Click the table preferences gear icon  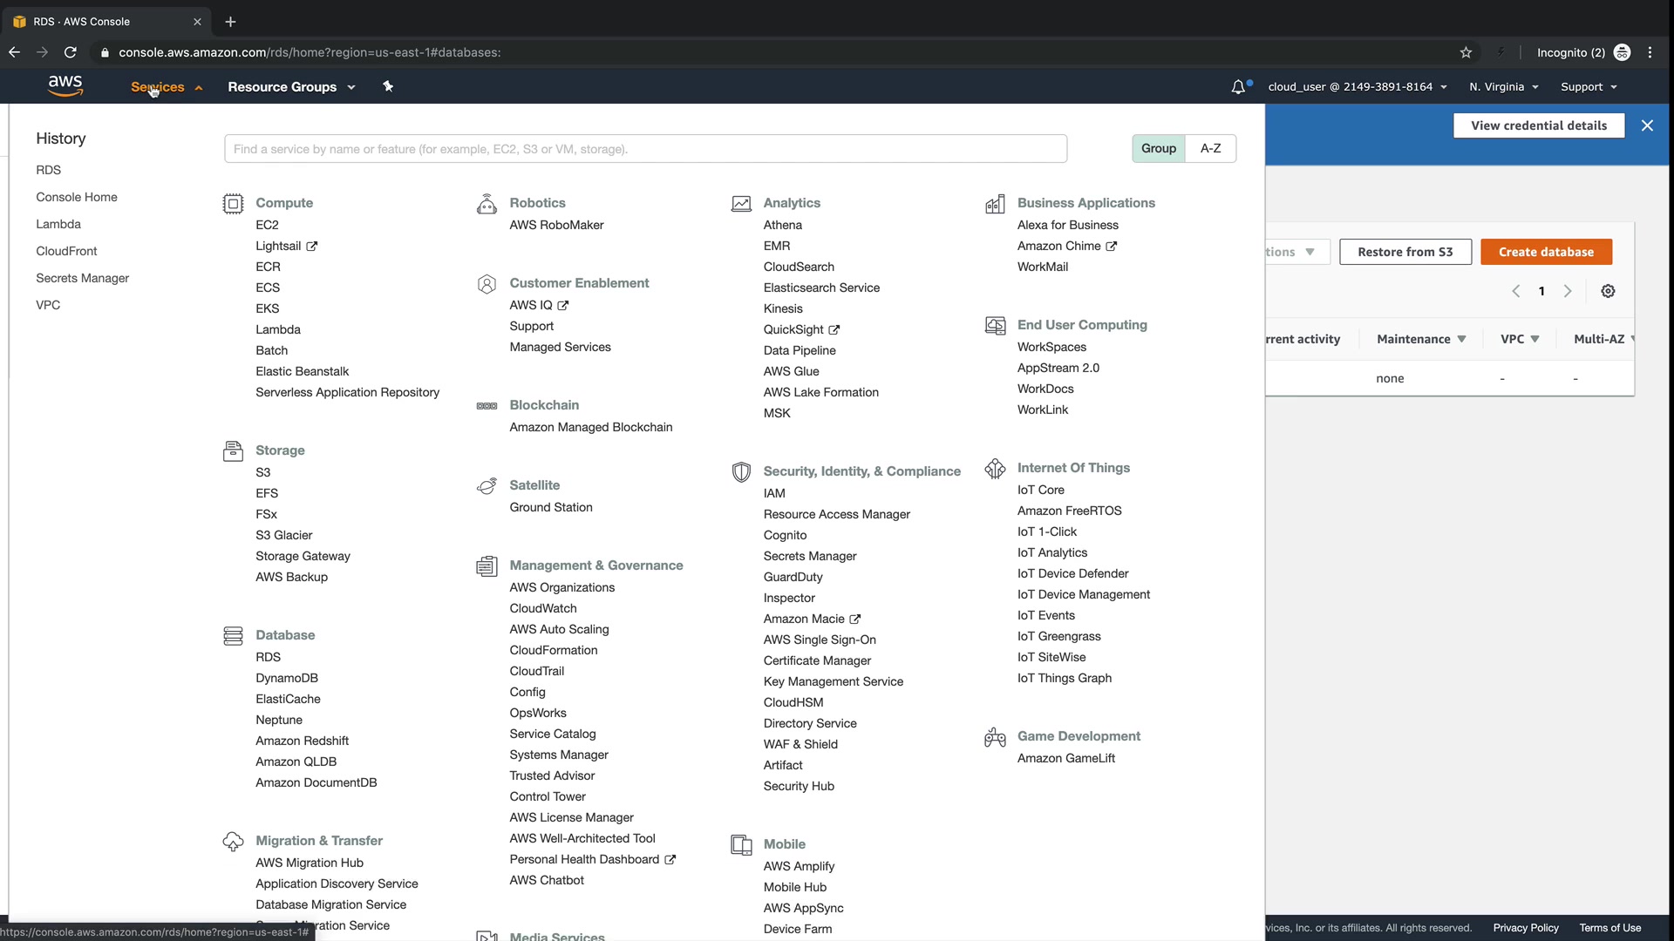click(1608, 291)
